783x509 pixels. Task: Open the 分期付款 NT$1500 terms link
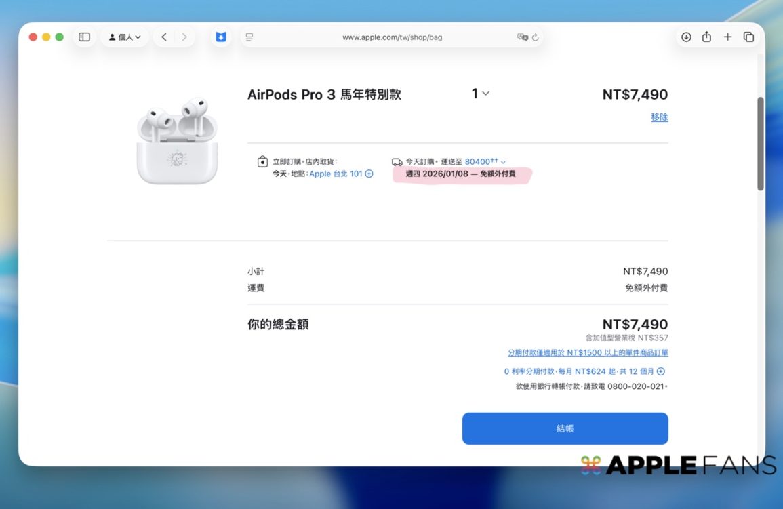(x=588, y=353)
